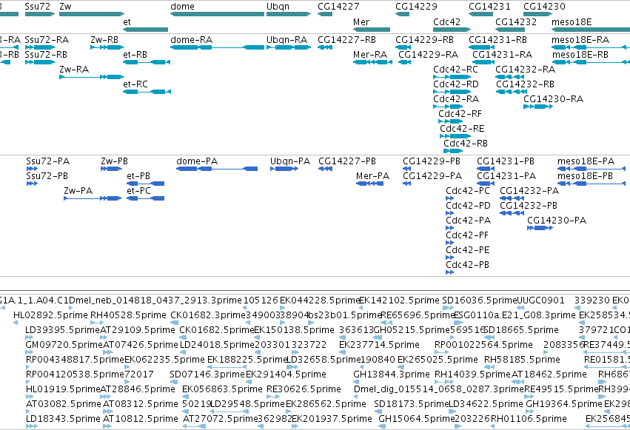
Task: Click protein Cdc42-PC
Action: [449, 198]
